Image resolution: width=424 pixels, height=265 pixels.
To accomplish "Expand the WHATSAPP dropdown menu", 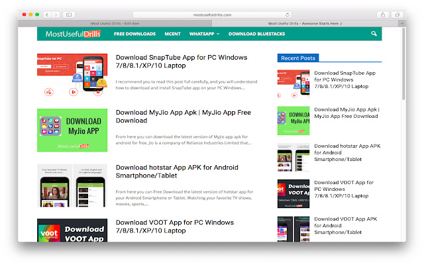I will pos(204,34).
